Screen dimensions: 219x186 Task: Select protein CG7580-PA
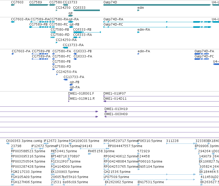tap(62, 51)
